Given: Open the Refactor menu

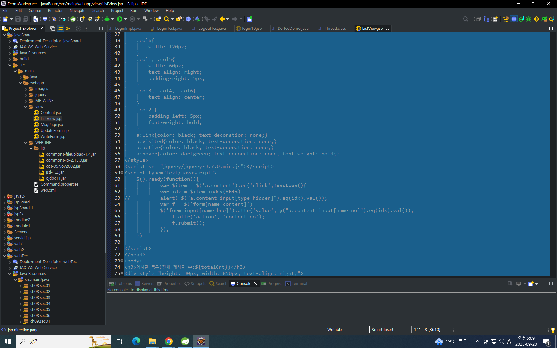Looking at the screenshot, I should 55,11.
